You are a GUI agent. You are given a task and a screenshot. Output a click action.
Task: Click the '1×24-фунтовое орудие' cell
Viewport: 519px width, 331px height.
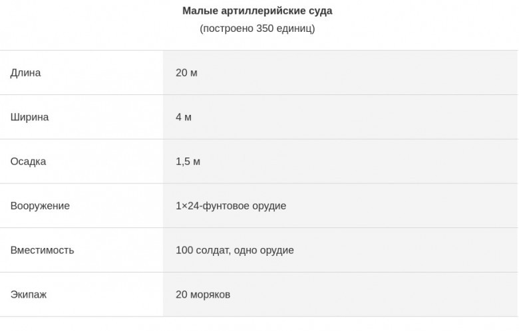point(231,205)
